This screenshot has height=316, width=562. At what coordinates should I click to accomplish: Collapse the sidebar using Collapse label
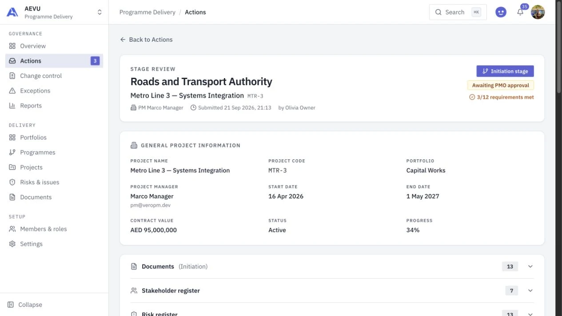pyautogui.click(x=30, y=305)
